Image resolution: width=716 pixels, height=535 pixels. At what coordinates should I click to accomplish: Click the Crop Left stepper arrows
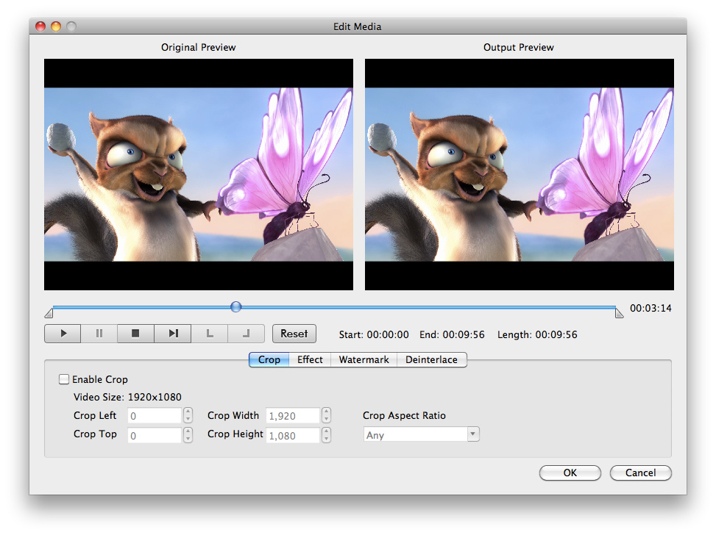[x=188, y=416]
